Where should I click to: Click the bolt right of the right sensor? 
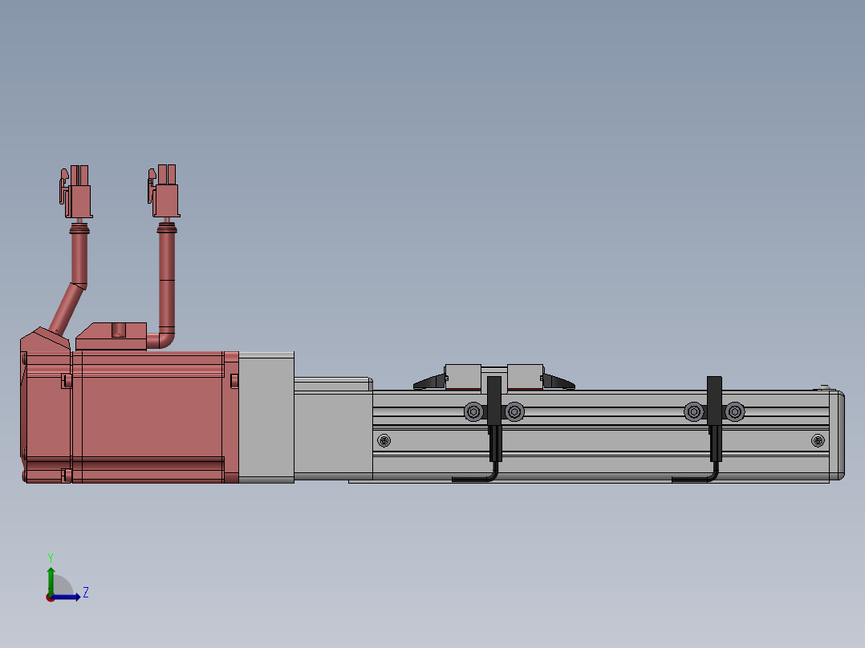pyautogui.click(x=734, y=412)
